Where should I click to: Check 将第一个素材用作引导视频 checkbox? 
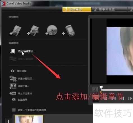click(x=14, y=110)
